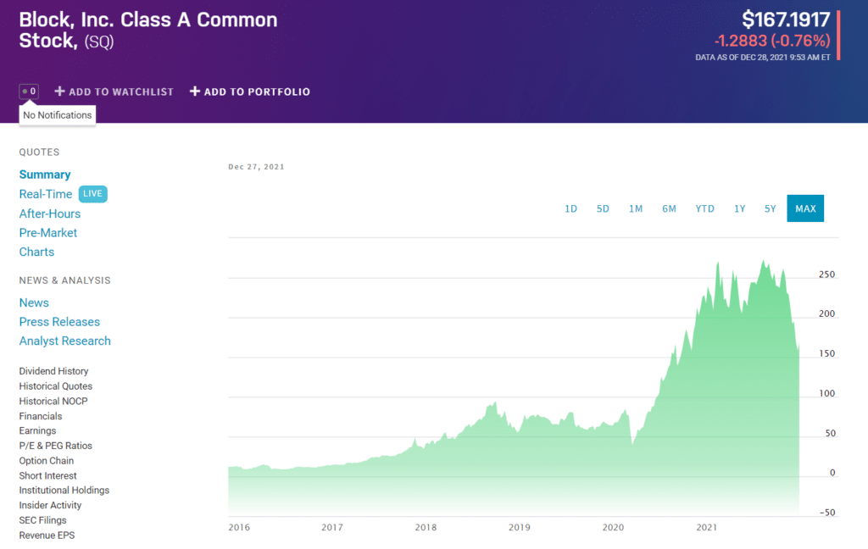Open Dividend History

point(53,371)
